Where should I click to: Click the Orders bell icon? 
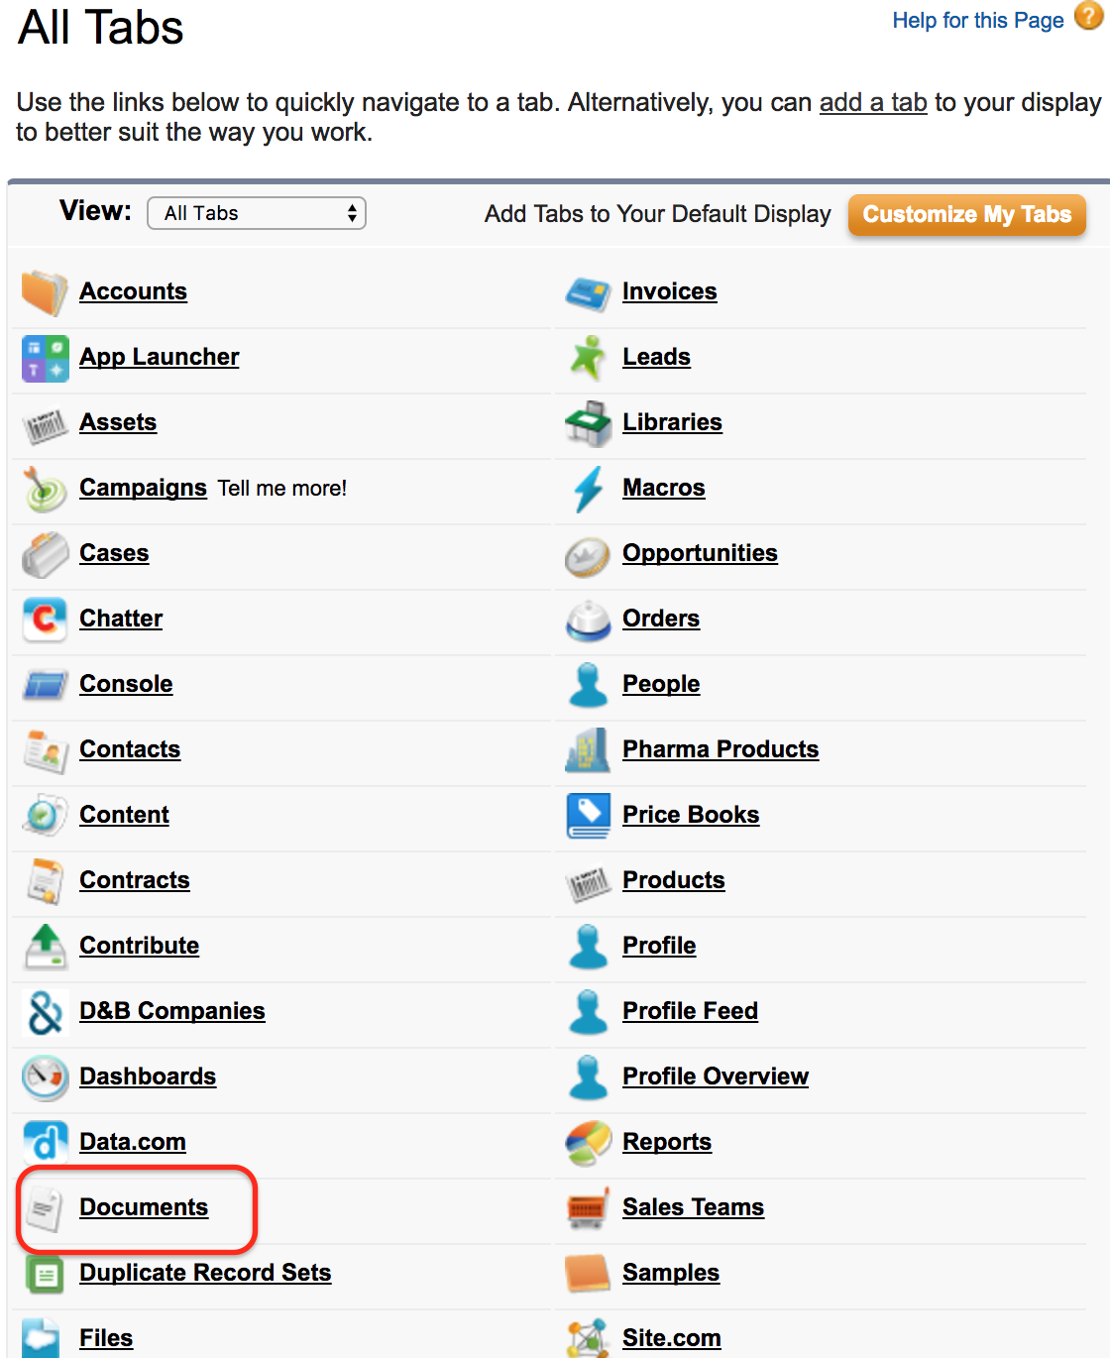click(x=588, y=620)
